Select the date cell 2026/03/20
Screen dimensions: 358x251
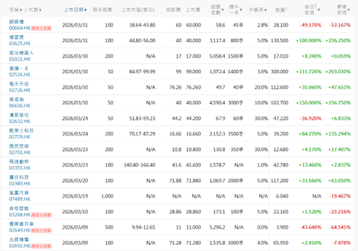[x=75, y=181]
